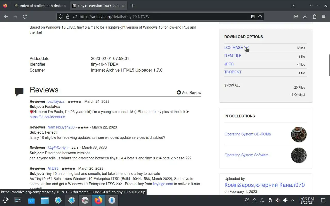
Task: Open the clipboard tray icon
Action: point(270,200)
